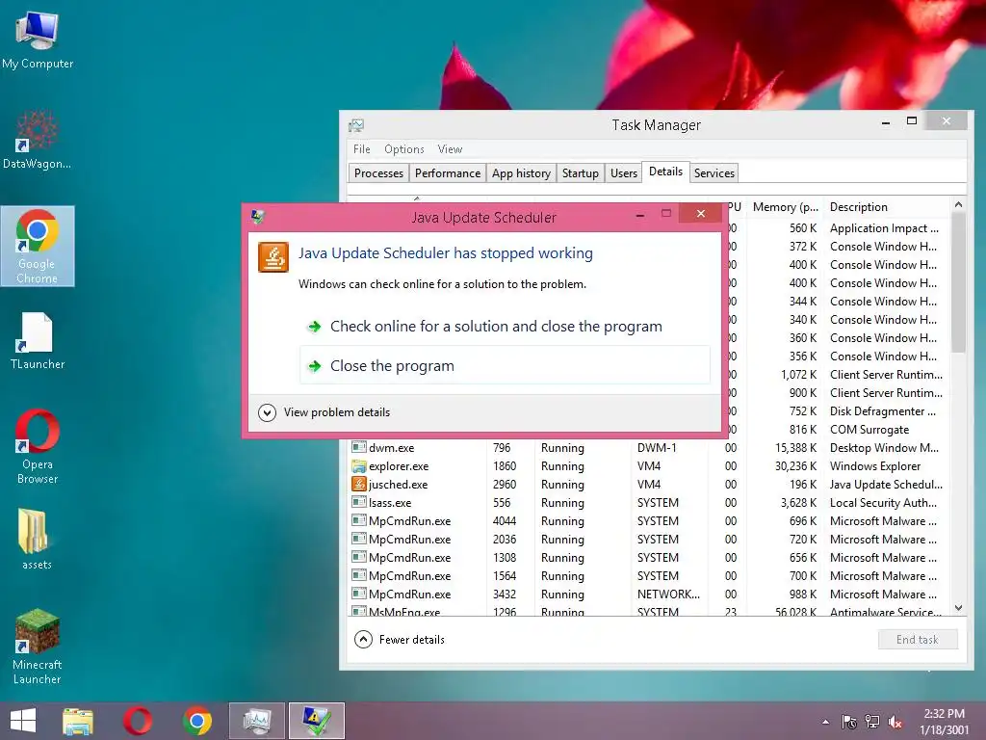Click the End task button
The width and height of the screenshot is (986, 740).
tap(918, 640)
